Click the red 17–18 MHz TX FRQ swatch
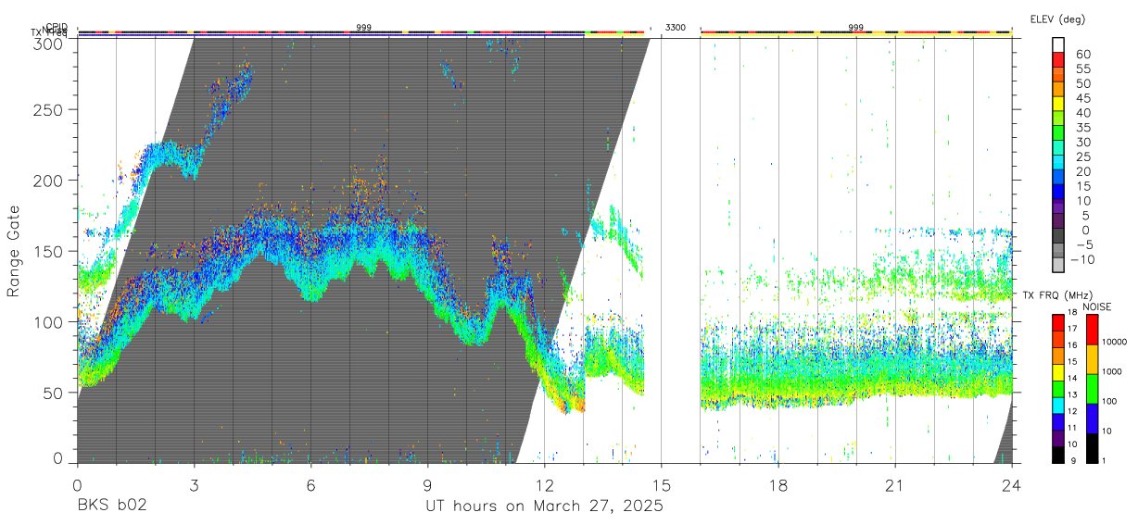The image size is (1138, 525). (1057, 320)
